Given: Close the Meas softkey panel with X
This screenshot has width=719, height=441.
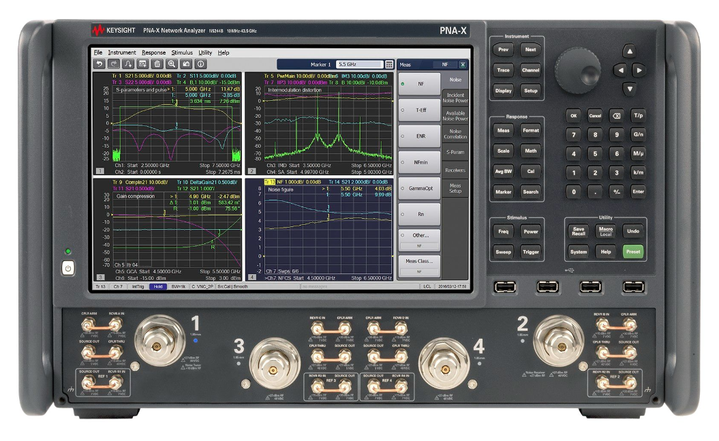Looking at the screenshot, I should [463, 65].
